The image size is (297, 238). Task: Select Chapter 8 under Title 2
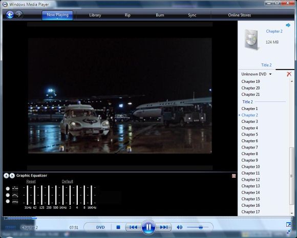249,154
